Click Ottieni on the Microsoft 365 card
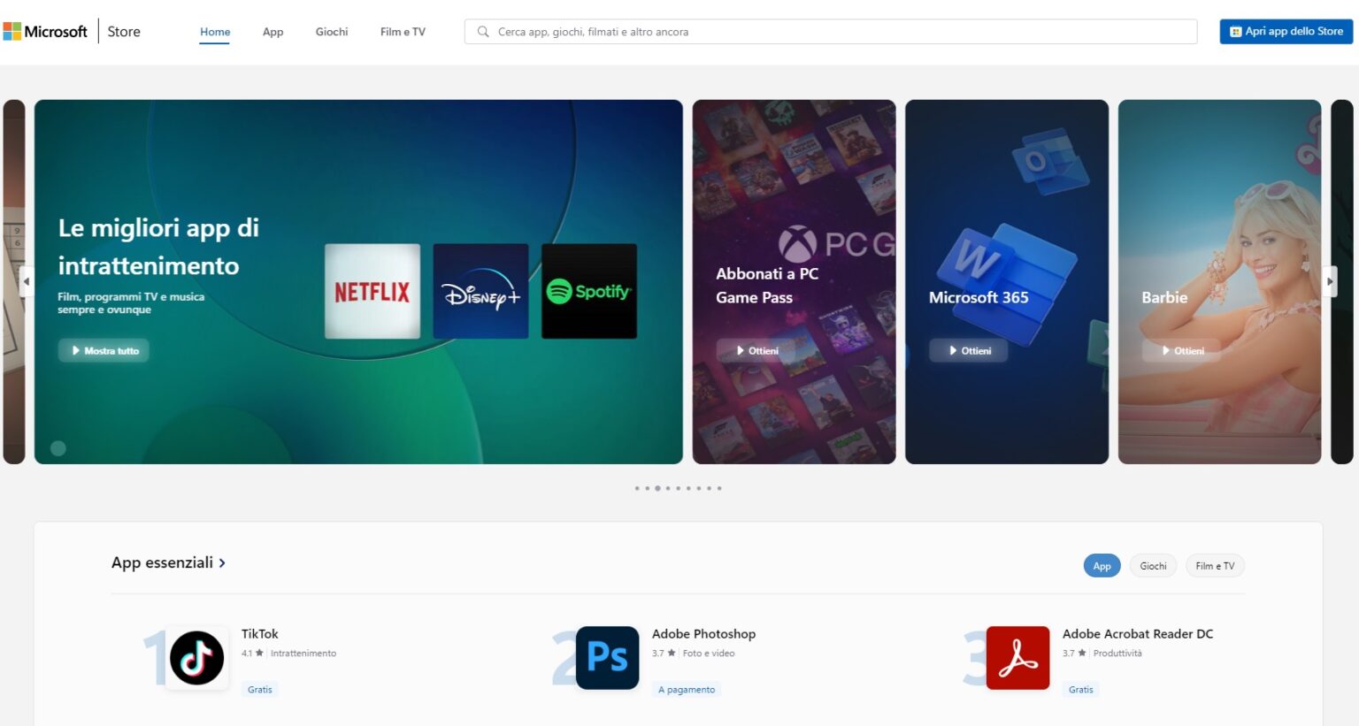Viewport: 1359px width, 726px height. click(x=968, y=350)
